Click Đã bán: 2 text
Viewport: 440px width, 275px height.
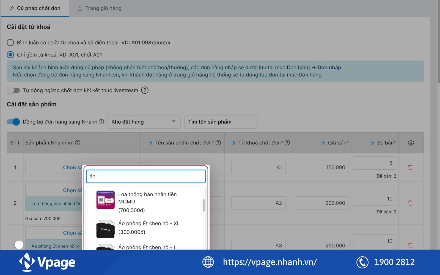[386, 176]
